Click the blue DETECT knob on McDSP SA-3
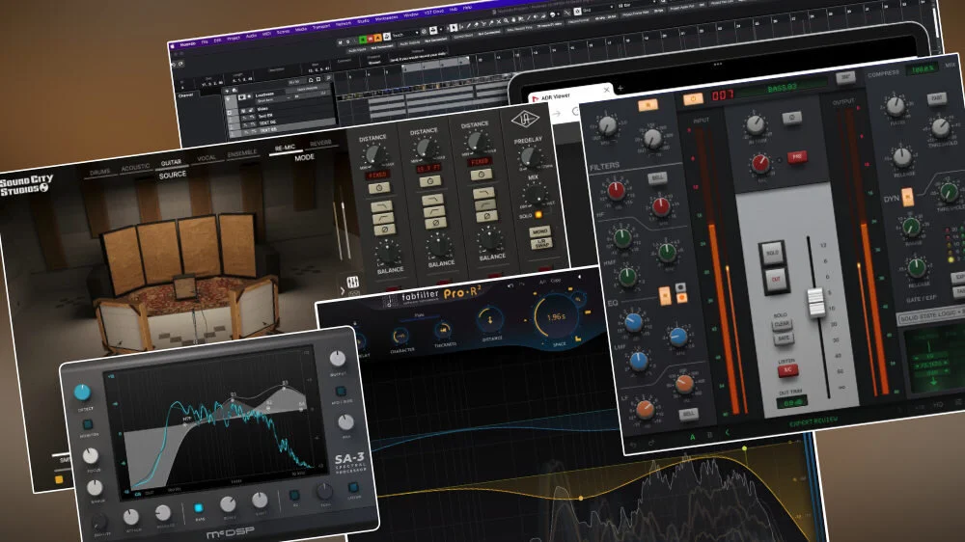Viewport: 965px width, 542px height. point(82,392)
